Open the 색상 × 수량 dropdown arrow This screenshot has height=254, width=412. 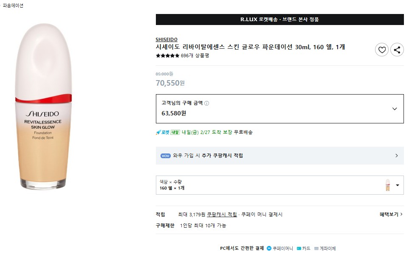(x=398, y=185)
